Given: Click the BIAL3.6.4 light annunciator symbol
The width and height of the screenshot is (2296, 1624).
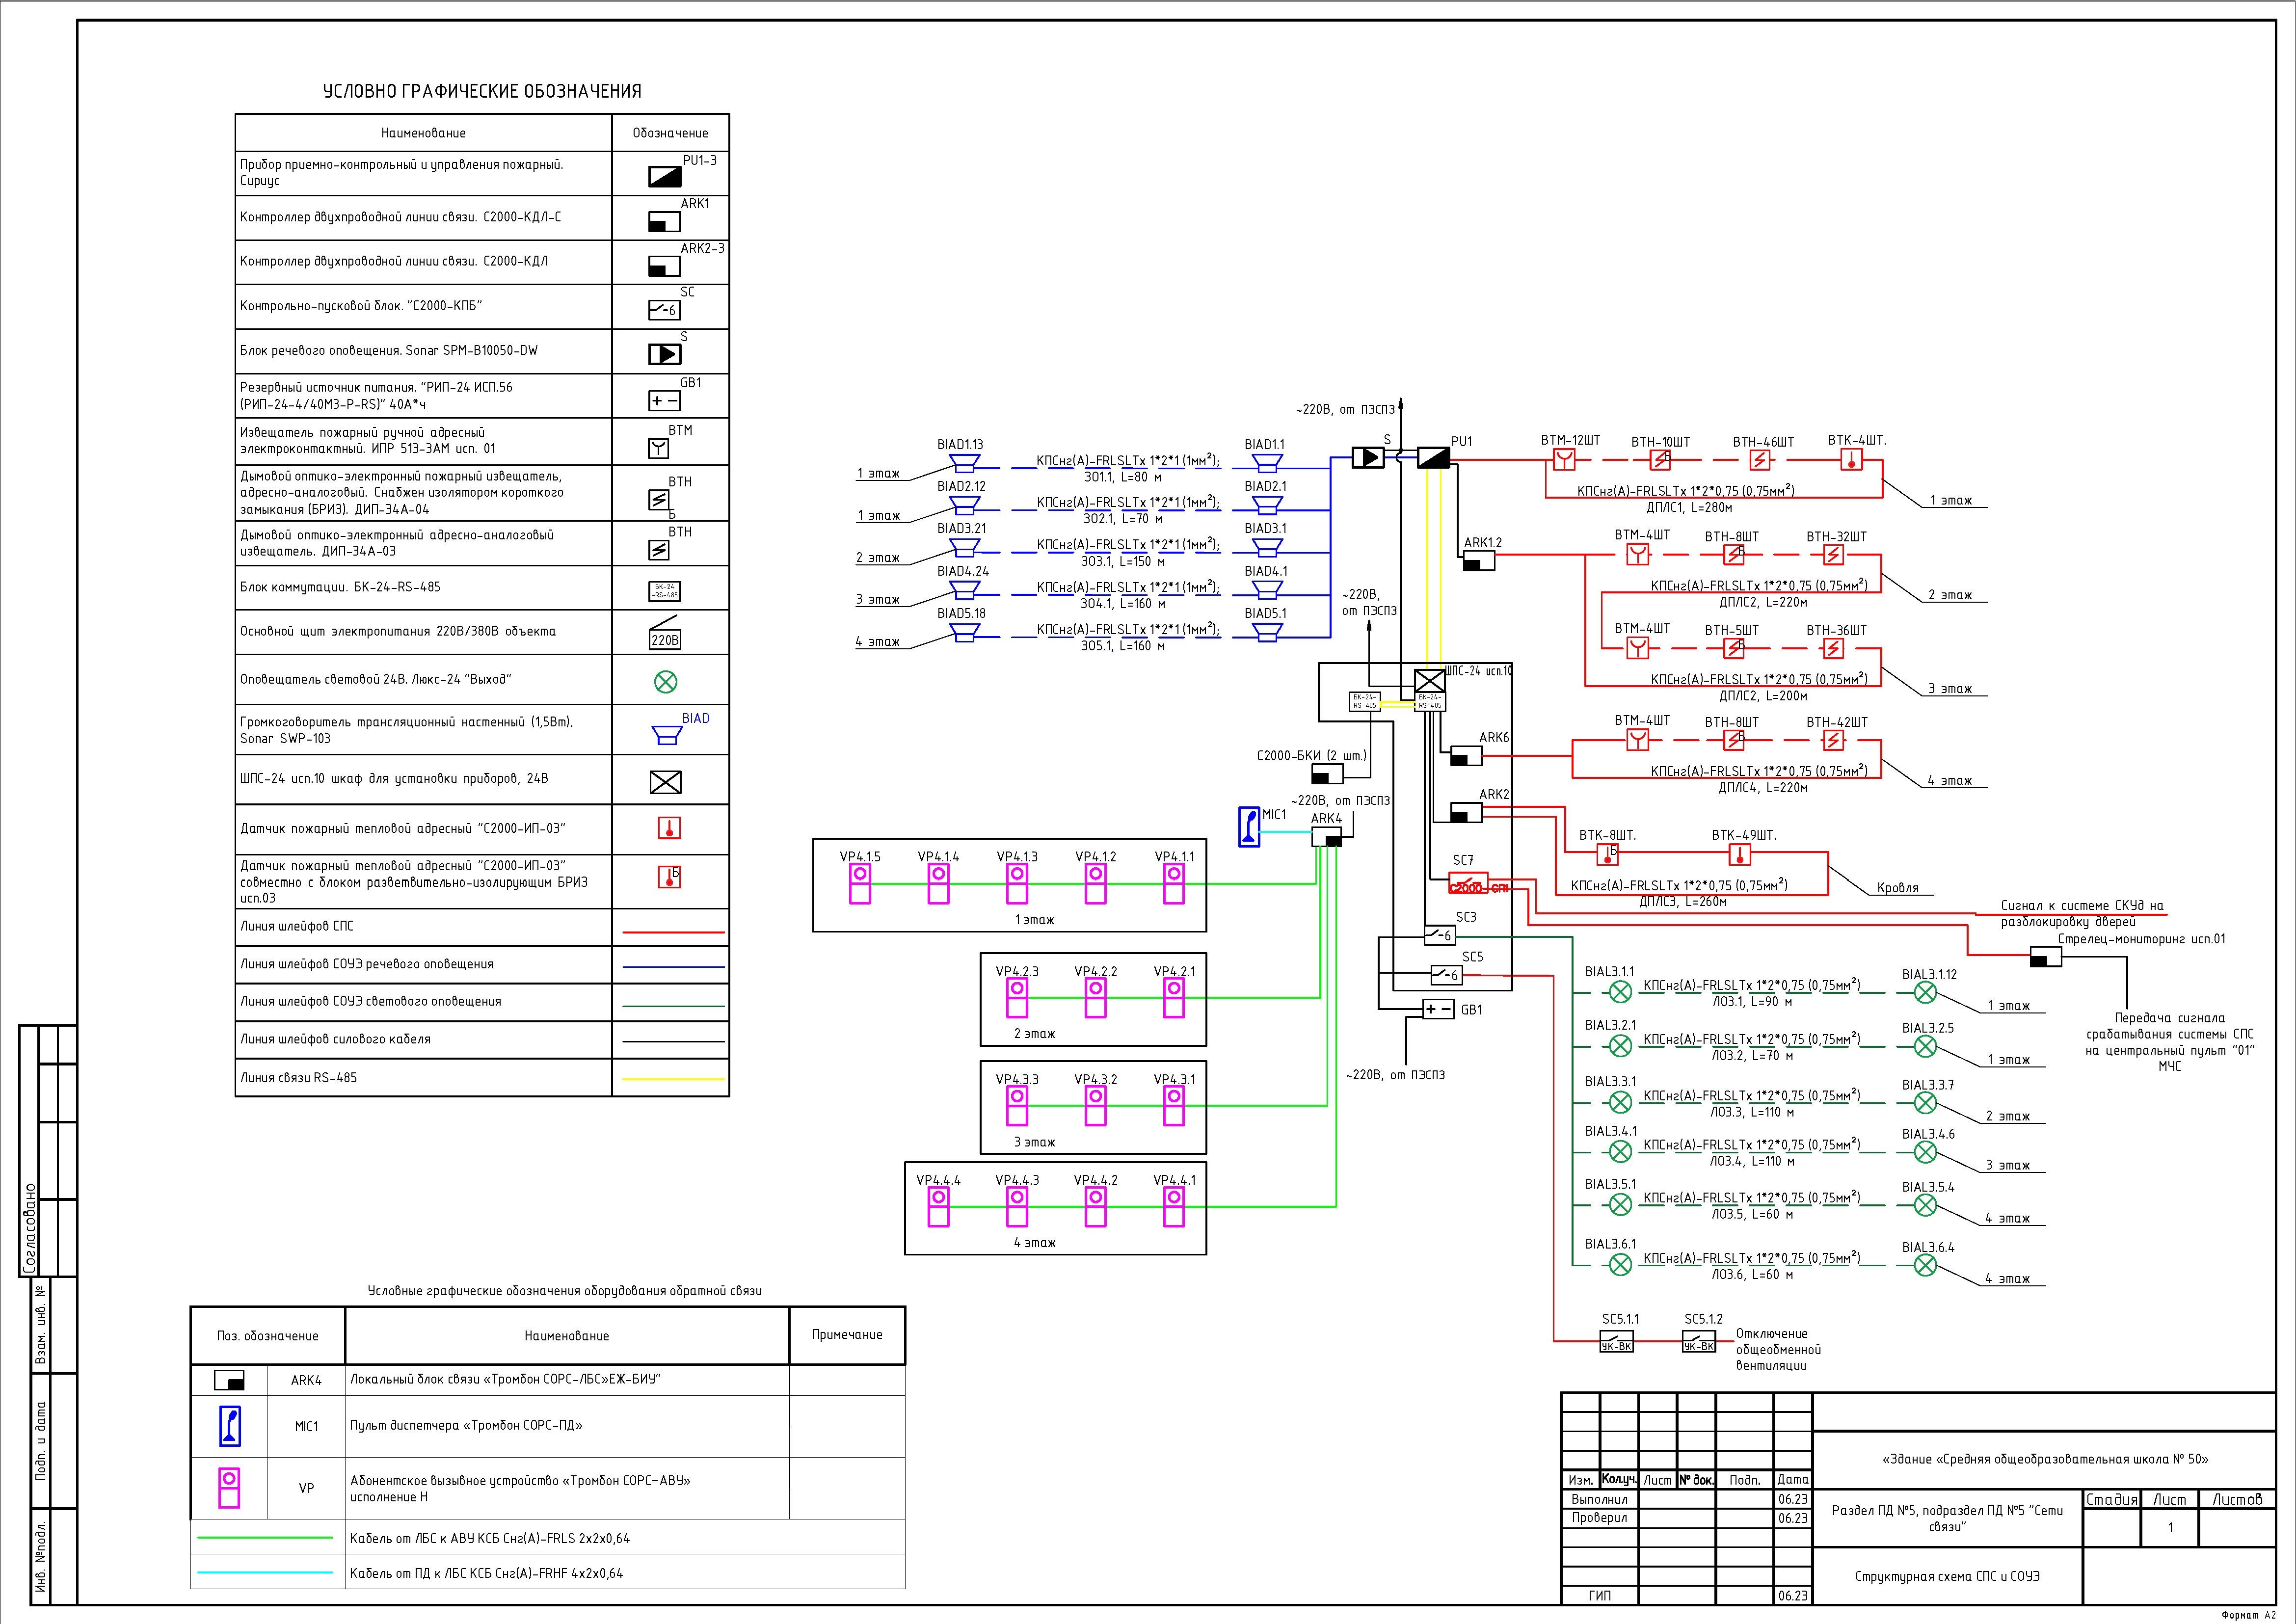Looking at the screenshot, I should (1925, 1265).
